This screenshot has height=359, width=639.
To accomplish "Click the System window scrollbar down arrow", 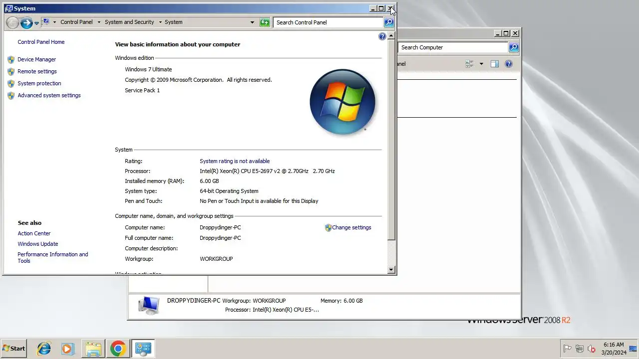I will 391,270.
